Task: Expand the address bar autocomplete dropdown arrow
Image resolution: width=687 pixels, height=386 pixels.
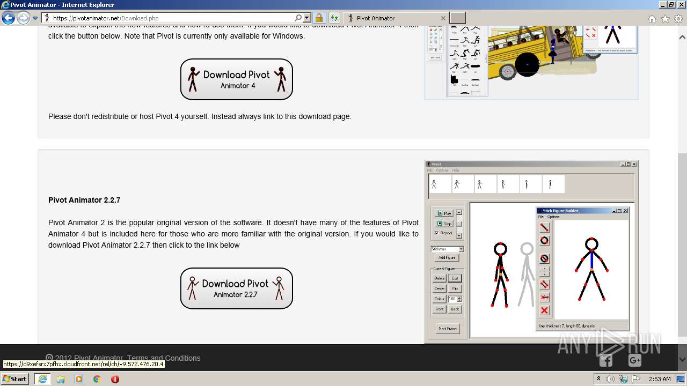Action: (307, 18)
